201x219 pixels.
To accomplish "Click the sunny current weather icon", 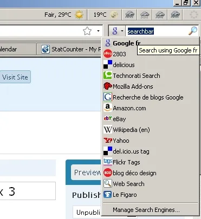I will pos(79,15).
